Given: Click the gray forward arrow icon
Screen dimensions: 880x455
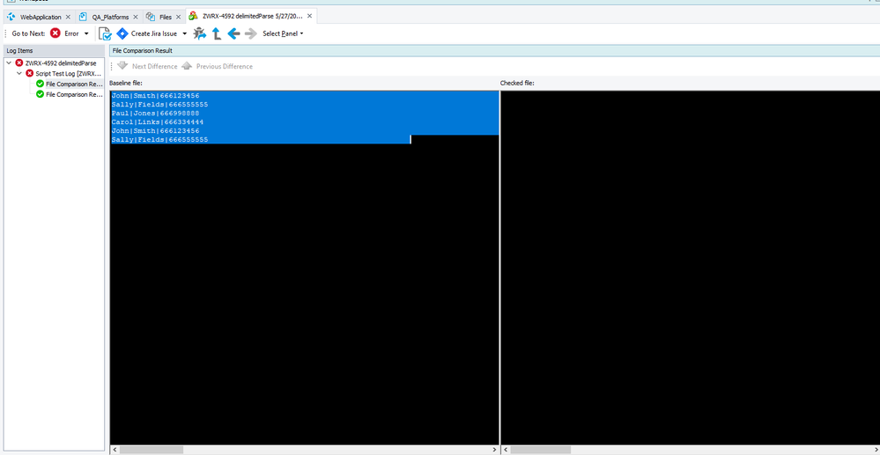Looking at the screenshot, I should (x=251, y=33).
